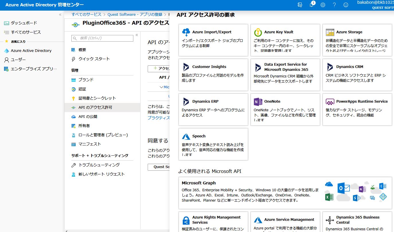The image size is (394, 232).
Task: Click the 証明書とシークレット key icon
Action: click(x=73, y=98)
